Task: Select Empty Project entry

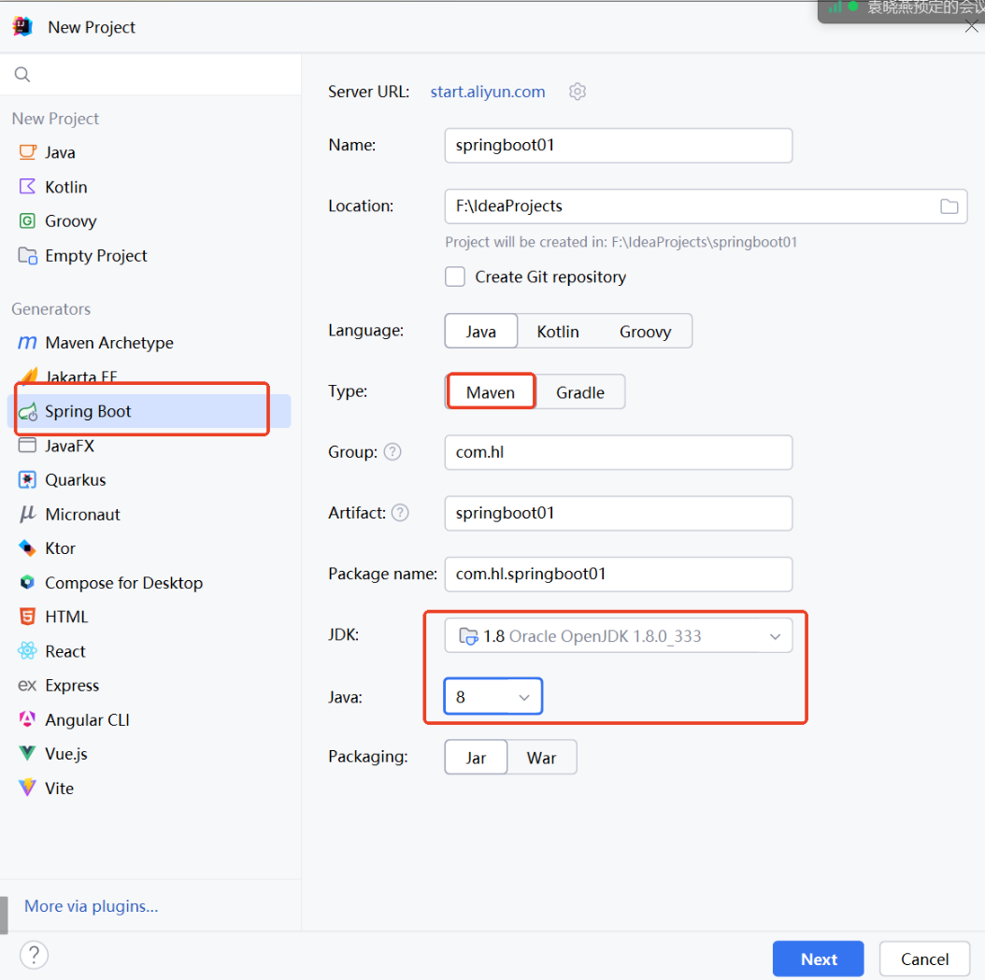Action: click(96, 256)
